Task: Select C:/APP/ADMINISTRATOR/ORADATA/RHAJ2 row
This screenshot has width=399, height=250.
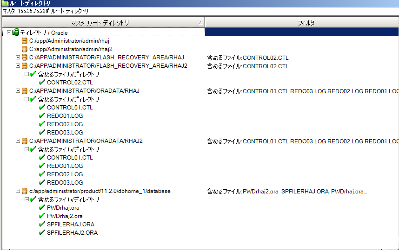Action: click(86, 141)
